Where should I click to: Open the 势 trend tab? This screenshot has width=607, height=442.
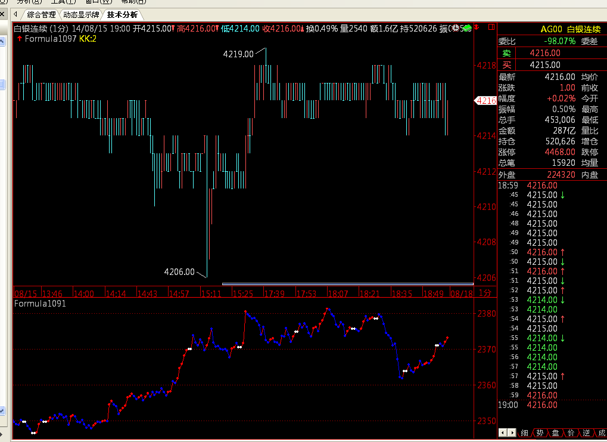click(540, 432)
